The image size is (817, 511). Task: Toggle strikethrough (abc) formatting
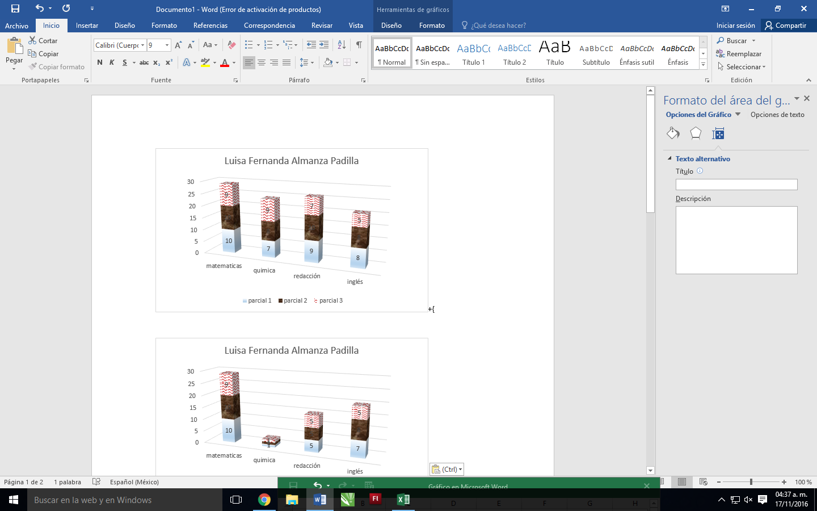click(x=143, y=62)
